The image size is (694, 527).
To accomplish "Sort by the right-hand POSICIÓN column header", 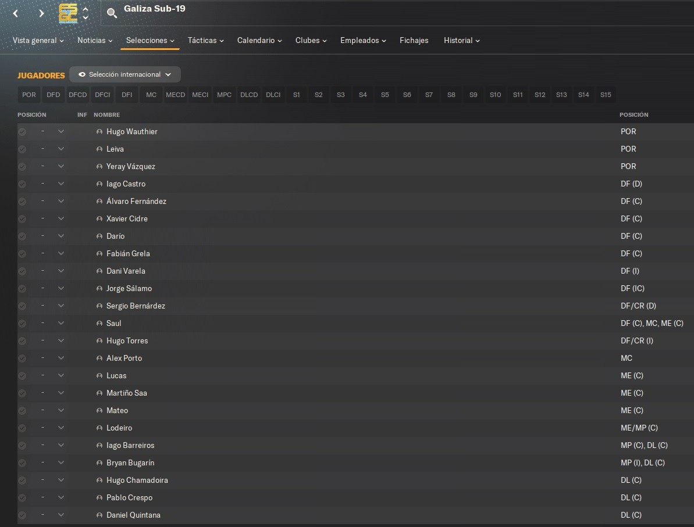I will (634, 114).
